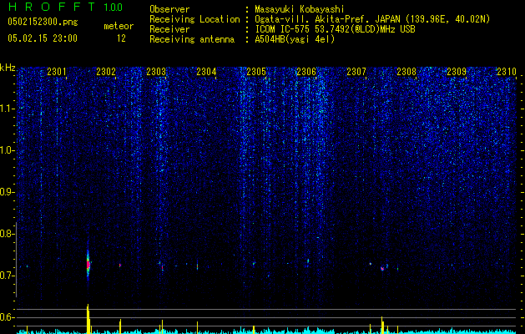Click the Receiving Location label
Image resolution: width=525 pixels, height=334 pixels.
(x=194, y=19)
